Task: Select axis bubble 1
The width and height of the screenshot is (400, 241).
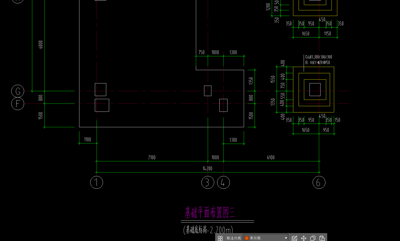Action: (97, 182)
